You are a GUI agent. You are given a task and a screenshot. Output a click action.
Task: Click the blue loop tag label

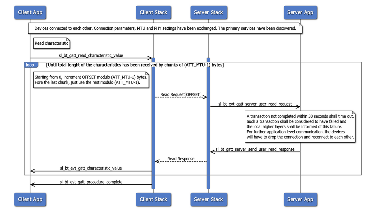30,65
